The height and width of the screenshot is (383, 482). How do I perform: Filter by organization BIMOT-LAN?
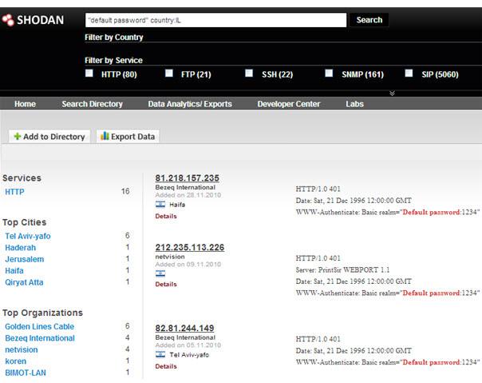26,373
